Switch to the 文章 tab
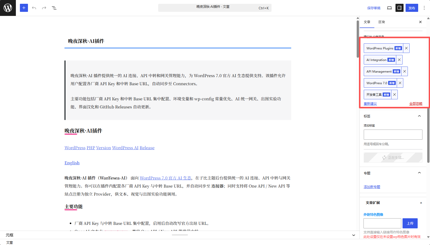The image size is (430, 245). 367,22
